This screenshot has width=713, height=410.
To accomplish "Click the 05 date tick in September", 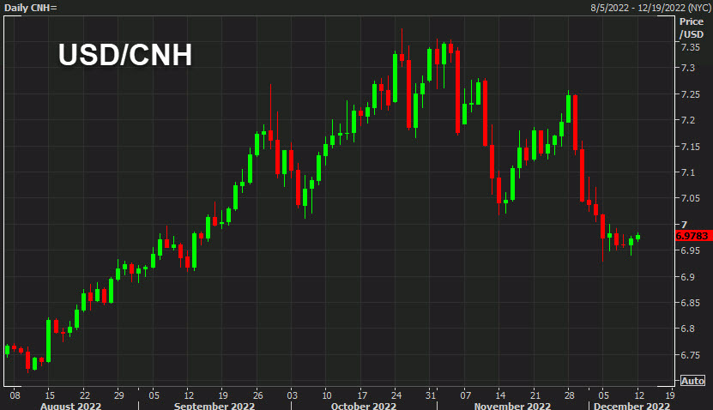I will coord(154,395).
